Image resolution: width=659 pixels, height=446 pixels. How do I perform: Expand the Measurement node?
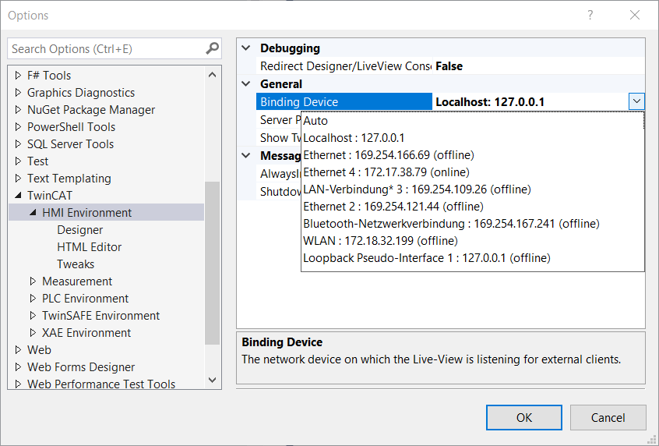point(33,281)
